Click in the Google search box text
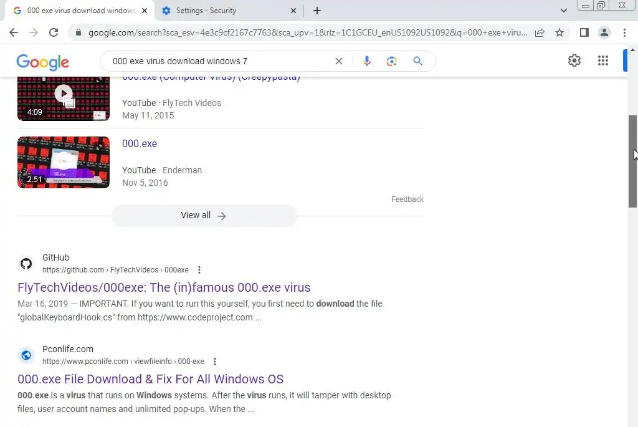 [x=180, y=61]
